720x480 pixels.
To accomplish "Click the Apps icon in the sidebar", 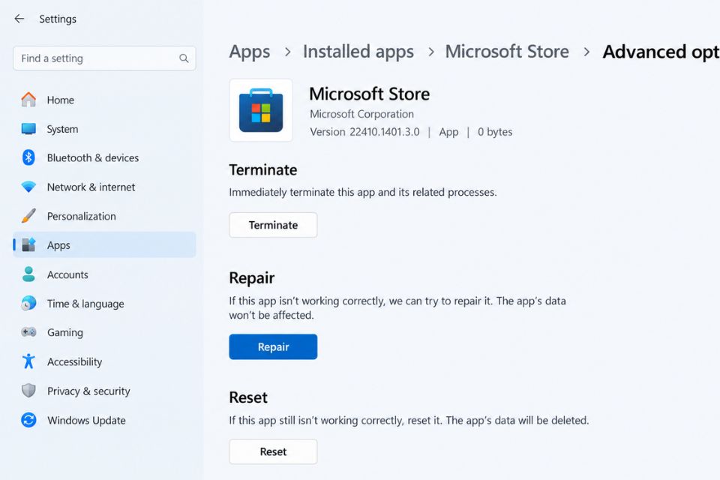I will point(28,244).
